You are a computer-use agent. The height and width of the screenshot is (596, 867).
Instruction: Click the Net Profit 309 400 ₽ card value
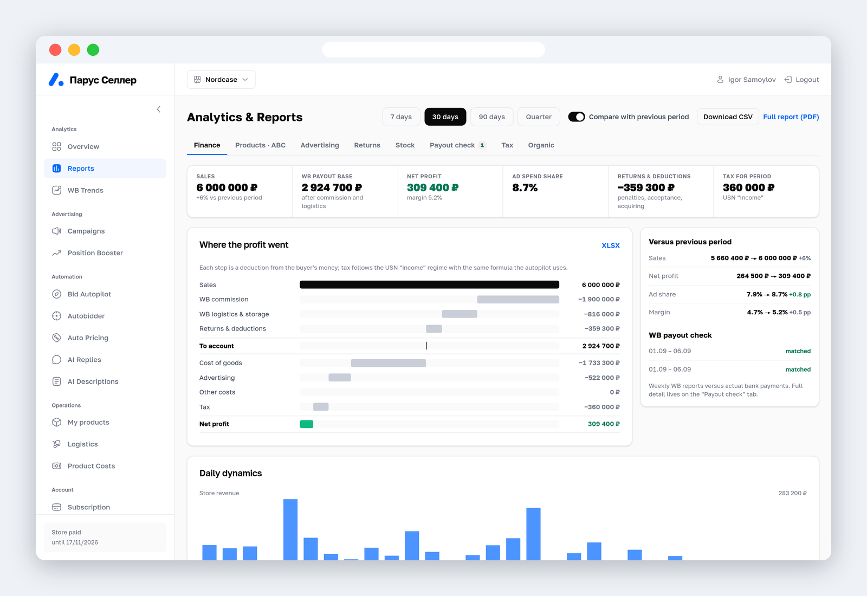coord(432,187)
